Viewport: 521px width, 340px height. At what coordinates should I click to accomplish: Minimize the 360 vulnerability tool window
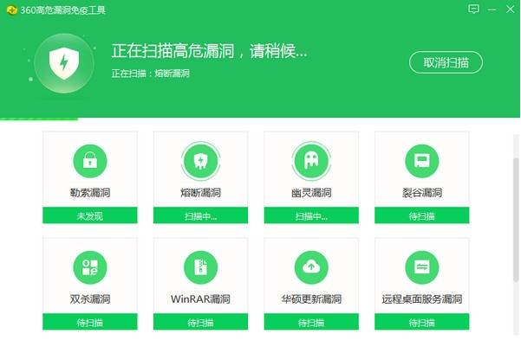click(492, 10)
